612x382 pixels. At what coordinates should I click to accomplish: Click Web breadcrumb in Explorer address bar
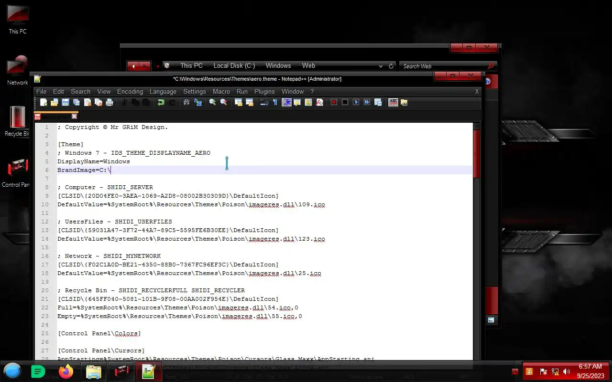point(308,66)
